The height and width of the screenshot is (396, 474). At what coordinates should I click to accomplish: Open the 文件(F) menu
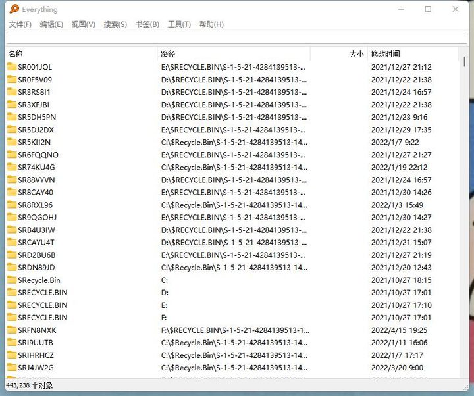[20, 24]
